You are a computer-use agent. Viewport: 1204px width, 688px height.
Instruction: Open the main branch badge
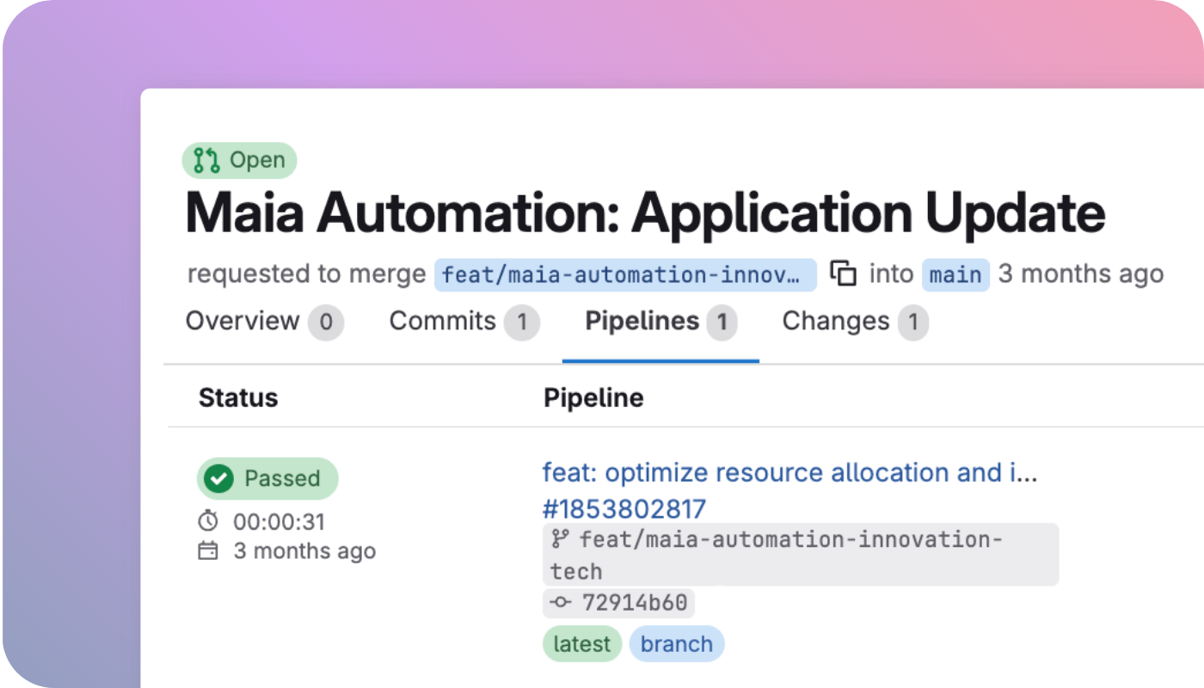click(x=955, y=273)
